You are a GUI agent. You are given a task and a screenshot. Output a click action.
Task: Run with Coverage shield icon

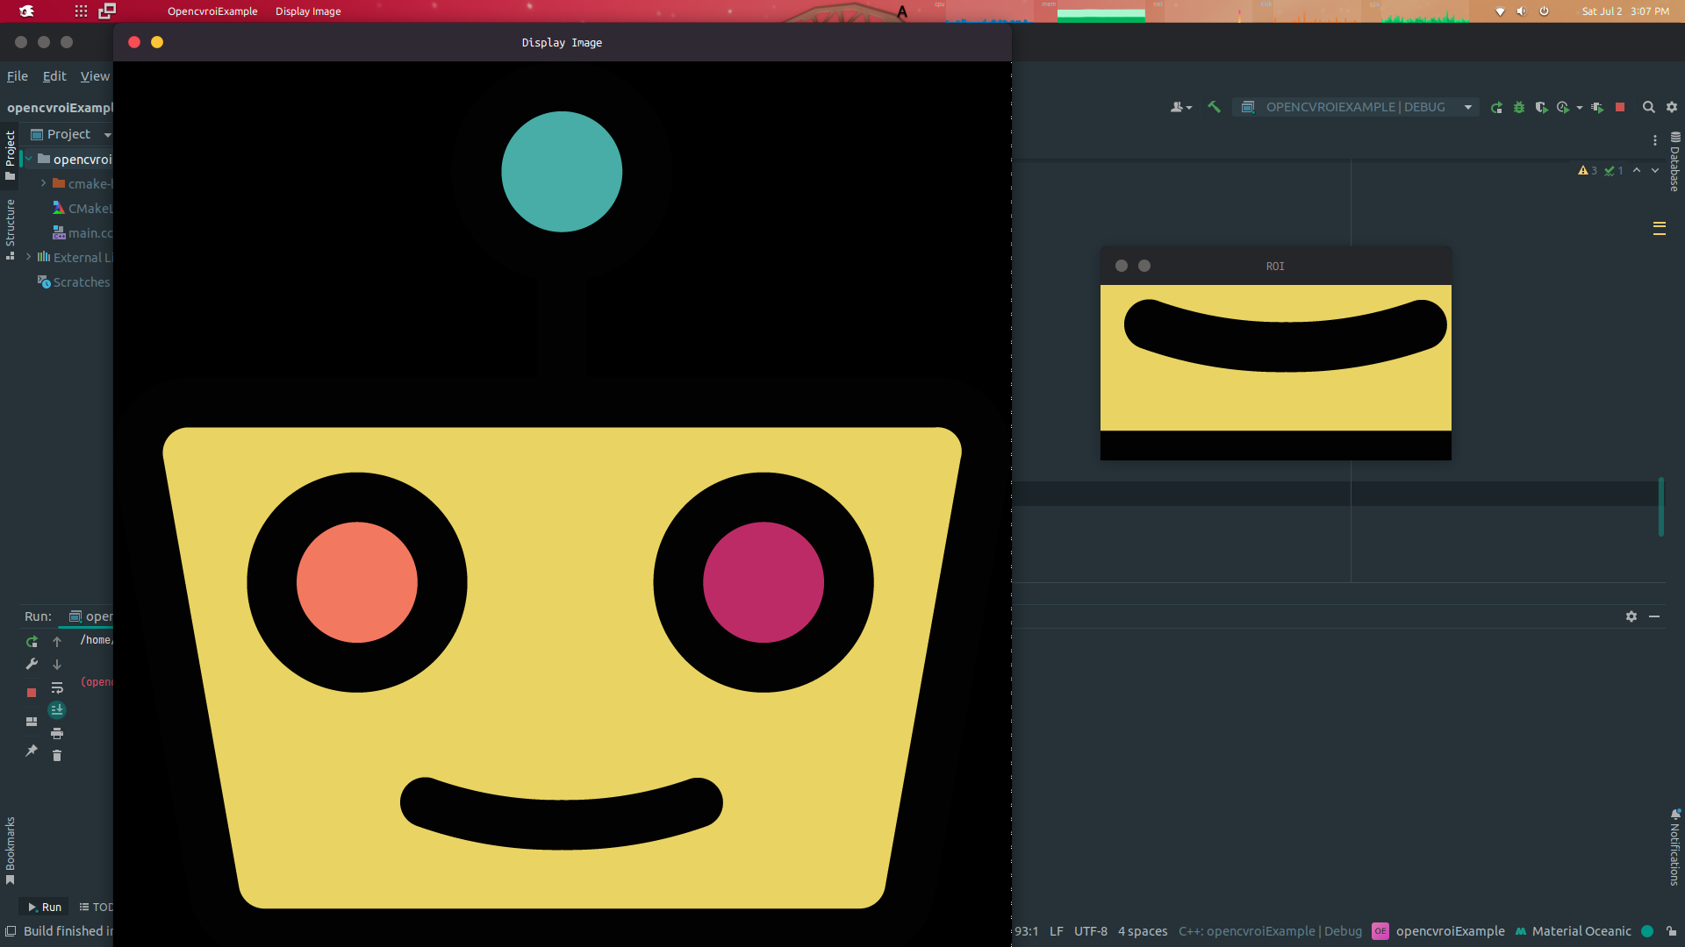tap(1541, 107)
